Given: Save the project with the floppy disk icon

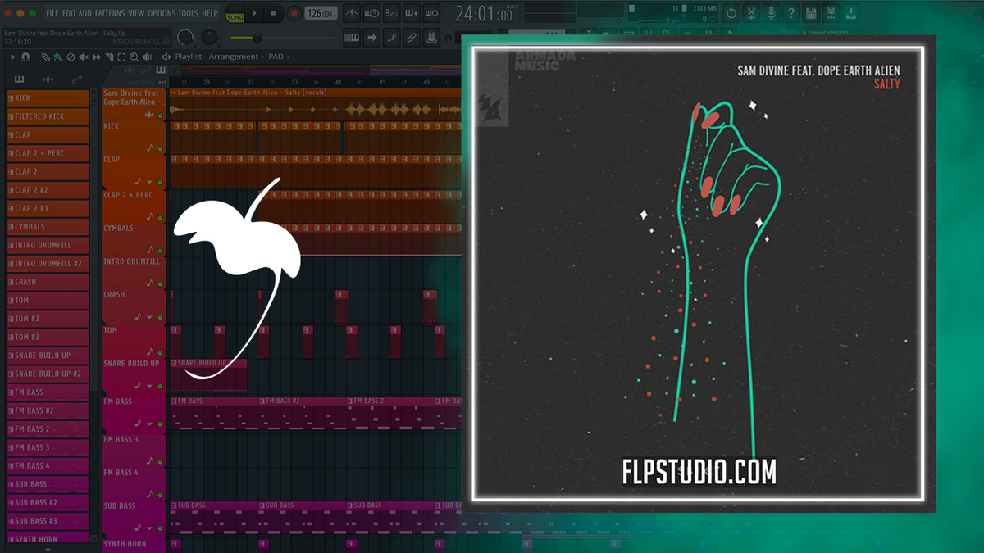Looking at the screenshot, I should tap(812, 11).
